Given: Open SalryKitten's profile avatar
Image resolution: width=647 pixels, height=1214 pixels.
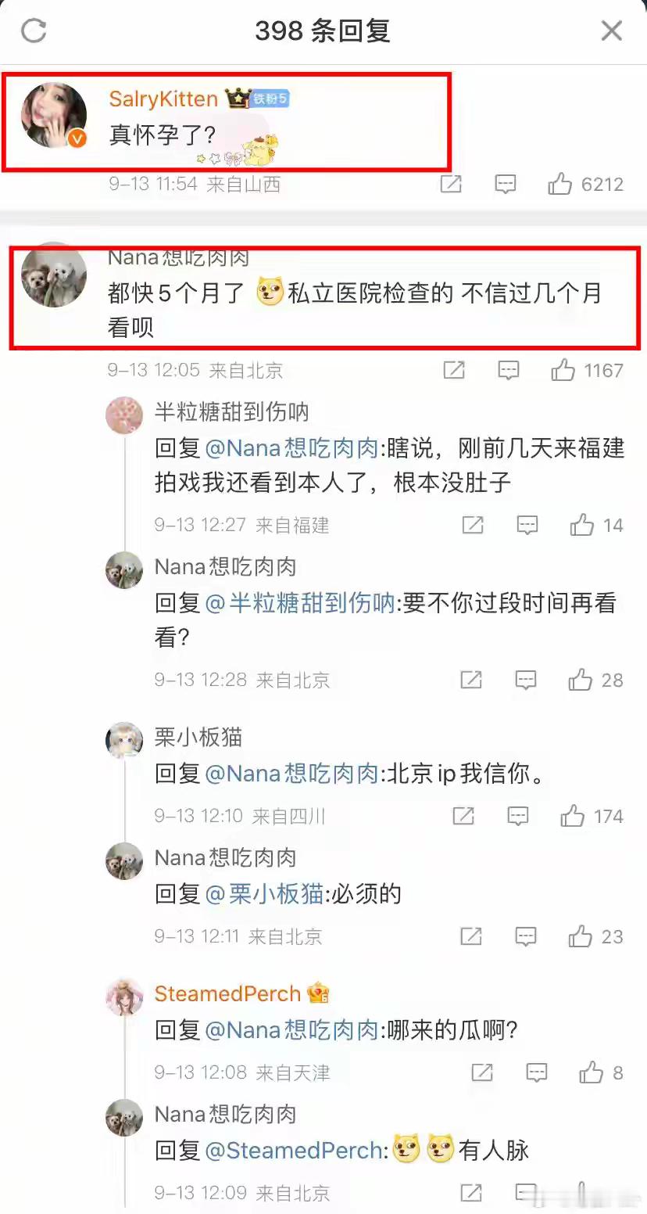Looking at the screenshot, I should pyautogui.click(x=54, y=115).
